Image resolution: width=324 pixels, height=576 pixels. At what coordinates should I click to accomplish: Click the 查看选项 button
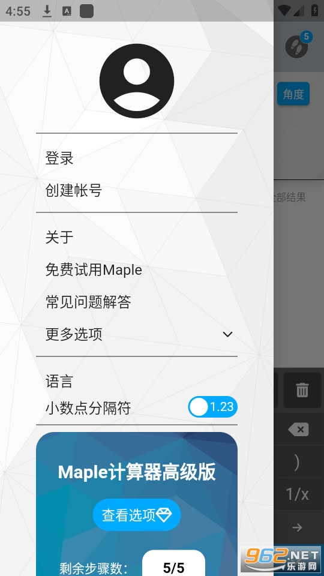(137, 515)
